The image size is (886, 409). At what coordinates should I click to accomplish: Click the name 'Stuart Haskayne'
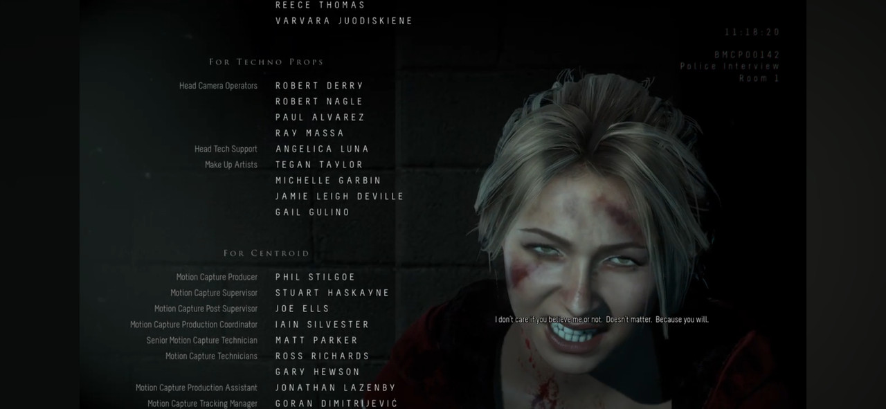tap(332, 293)
